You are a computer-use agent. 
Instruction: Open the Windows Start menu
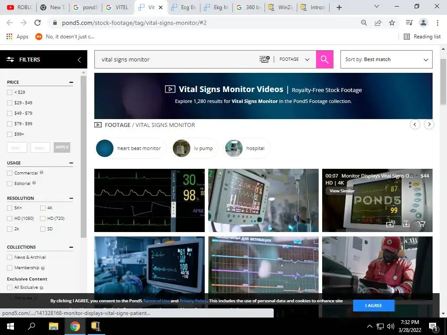coord(10,326)
